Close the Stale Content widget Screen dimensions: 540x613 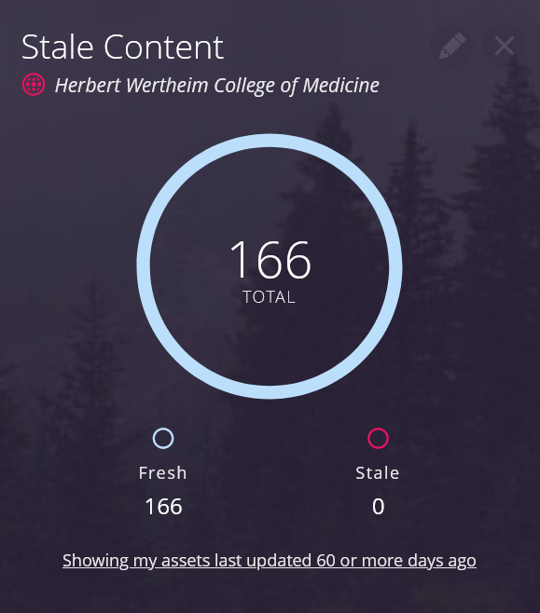click(x=505, y=47)
